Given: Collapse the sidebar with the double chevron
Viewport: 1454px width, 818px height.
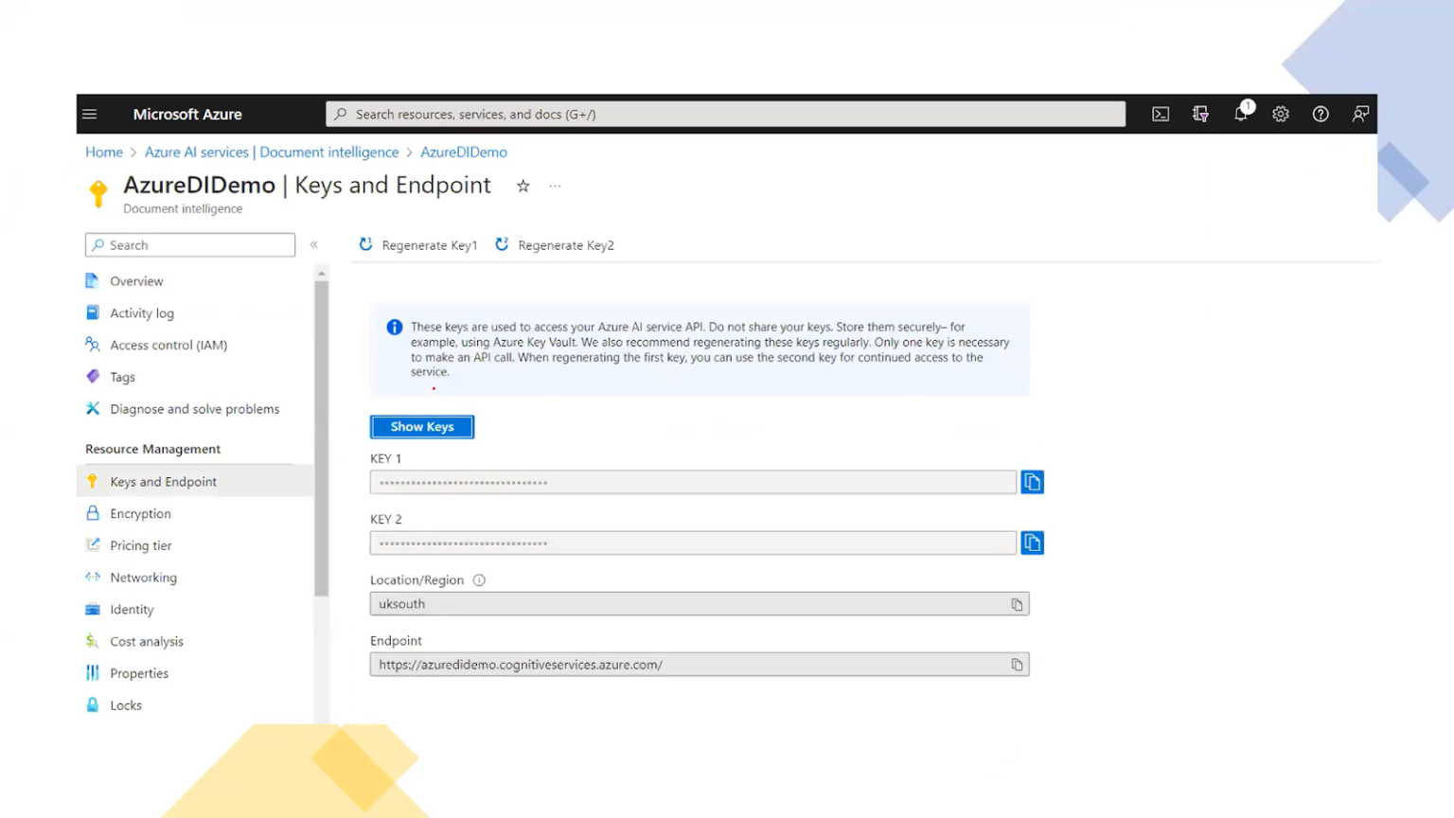Looking at the screenshot, I should point(313,244).
